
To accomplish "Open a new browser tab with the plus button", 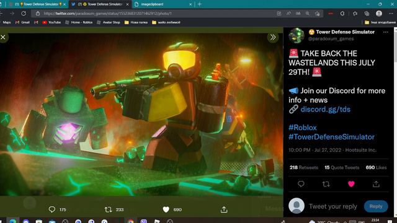I will (x=200, y=4).
